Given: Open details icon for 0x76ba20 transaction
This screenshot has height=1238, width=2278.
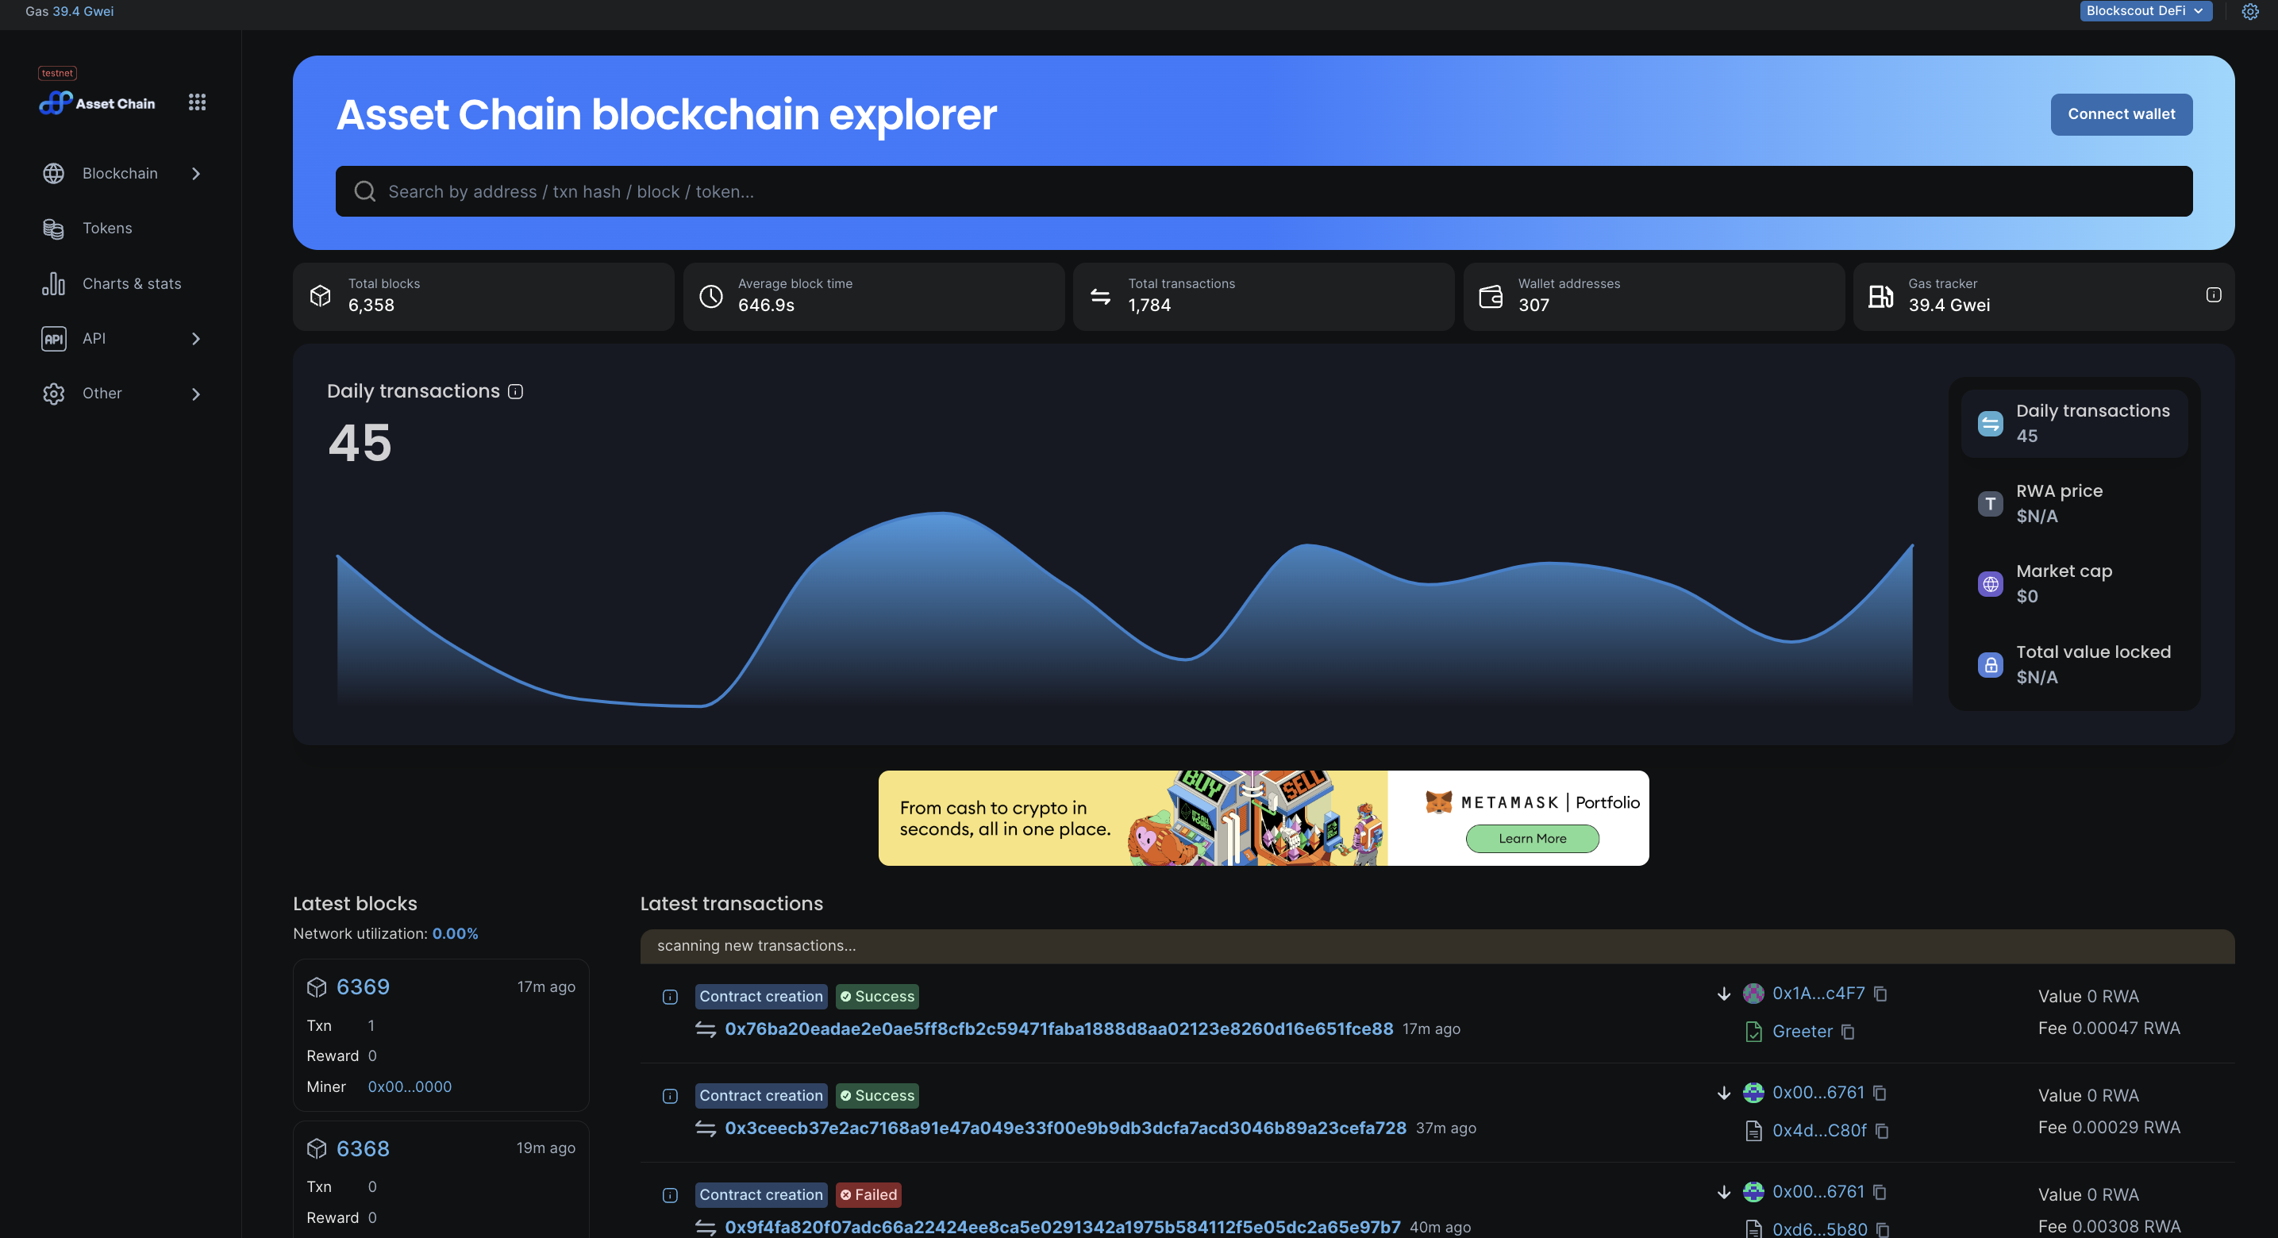Looking at the screenshot, I should [x=671, y=998].
